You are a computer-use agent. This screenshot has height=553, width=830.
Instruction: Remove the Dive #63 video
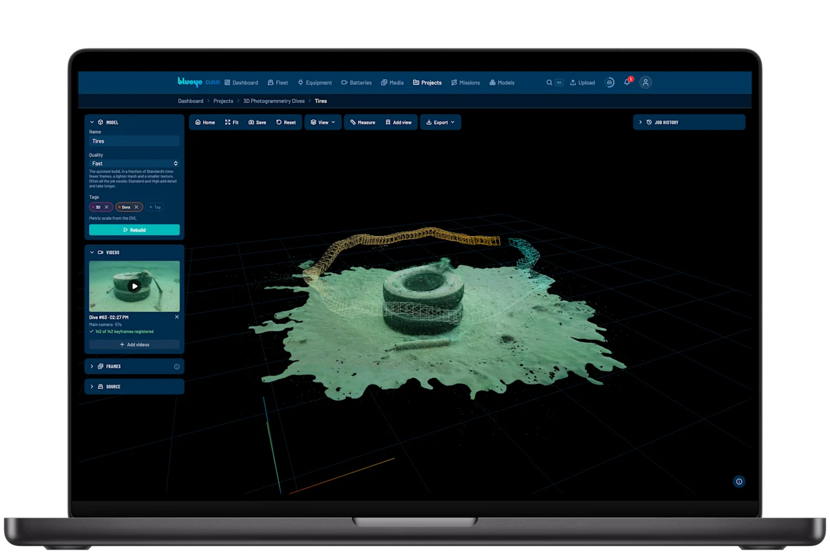[177, 317]
